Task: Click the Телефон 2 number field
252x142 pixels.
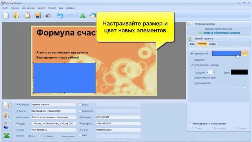Action: click(x=118, y=123)
